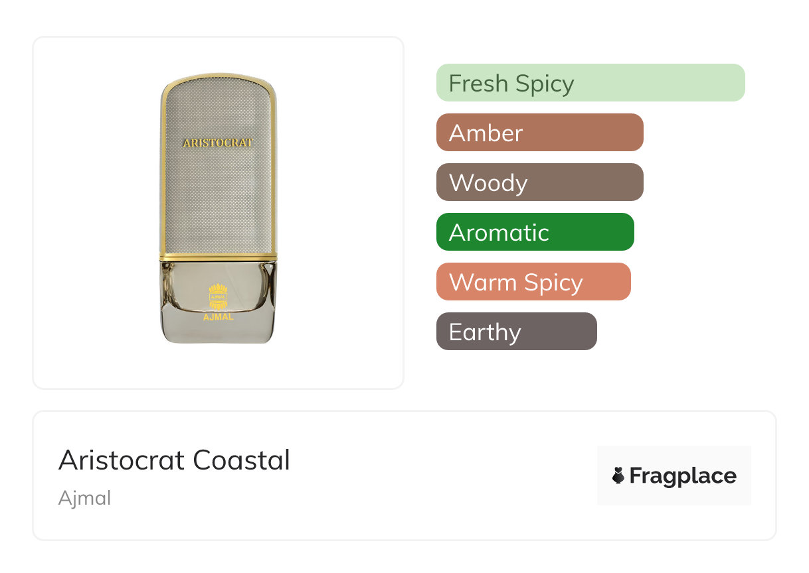
Task: Select the Fresh Spicy accord bar
Action: [x=590, y=83]
